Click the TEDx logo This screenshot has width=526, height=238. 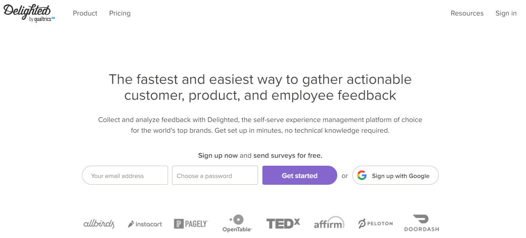pos(283,223)
